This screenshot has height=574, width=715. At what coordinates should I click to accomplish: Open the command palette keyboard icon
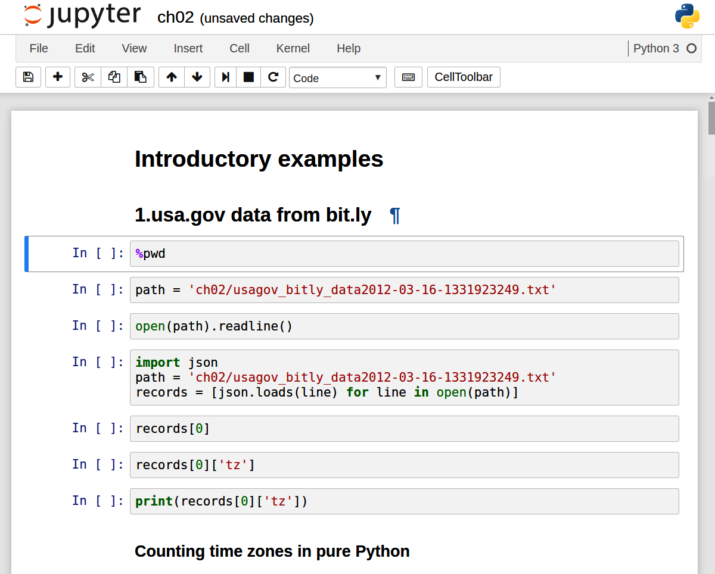click(x=408, y=77)
